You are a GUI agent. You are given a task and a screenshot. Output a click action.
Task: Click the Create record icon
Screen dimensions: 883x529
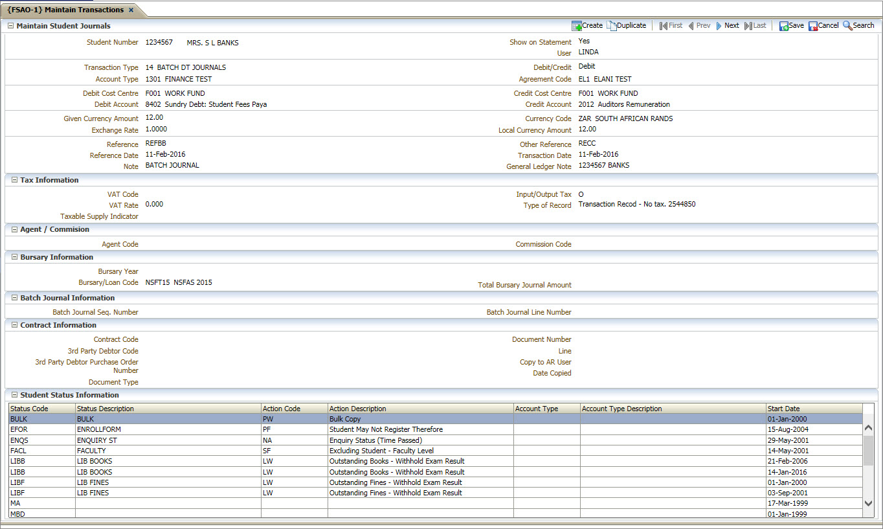[x=576, y=26]
